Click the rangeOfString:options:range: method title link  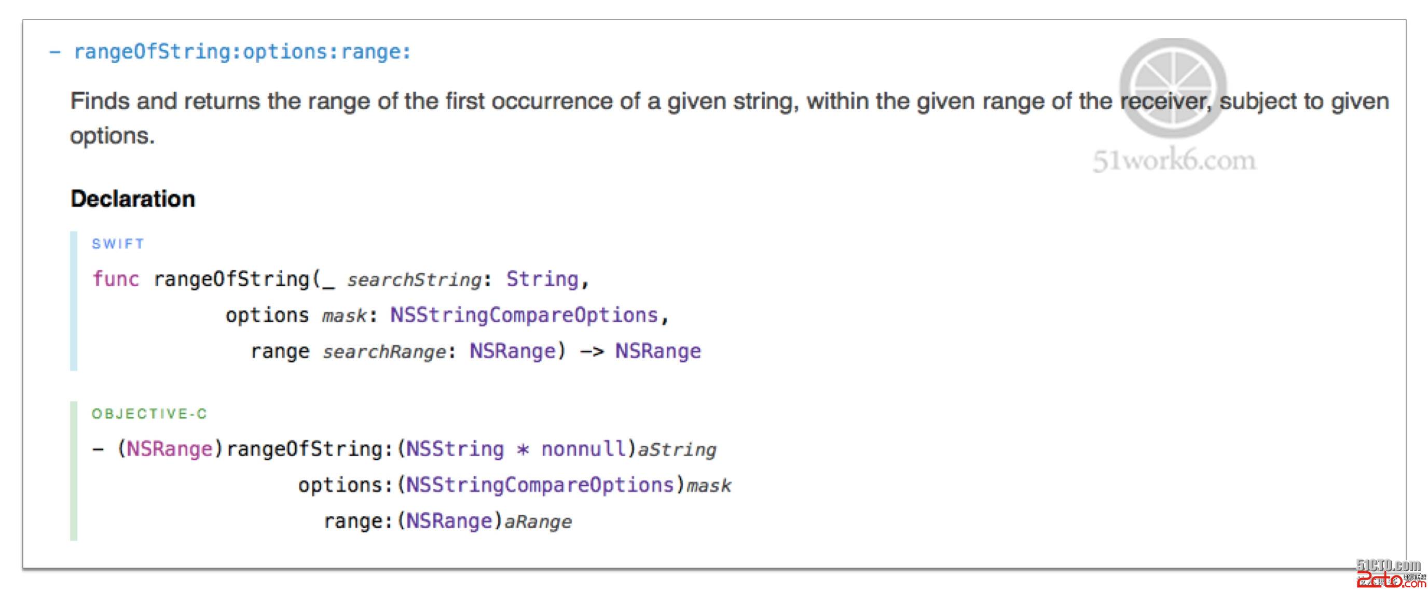coord(242,52)
